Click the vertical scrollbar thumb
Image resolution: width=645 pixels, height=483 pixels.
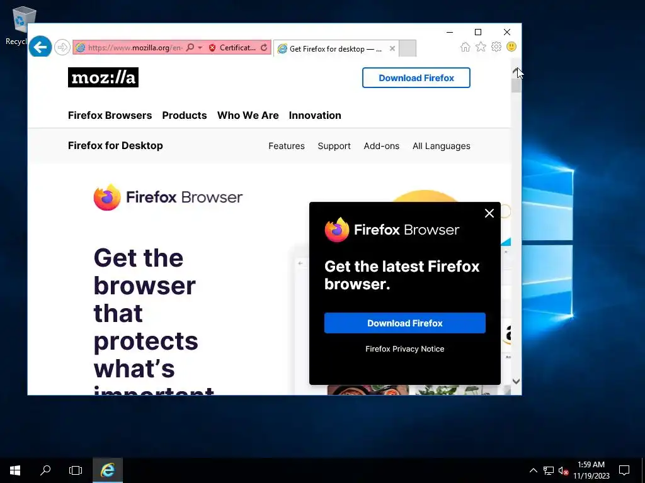tap(517, 86)
